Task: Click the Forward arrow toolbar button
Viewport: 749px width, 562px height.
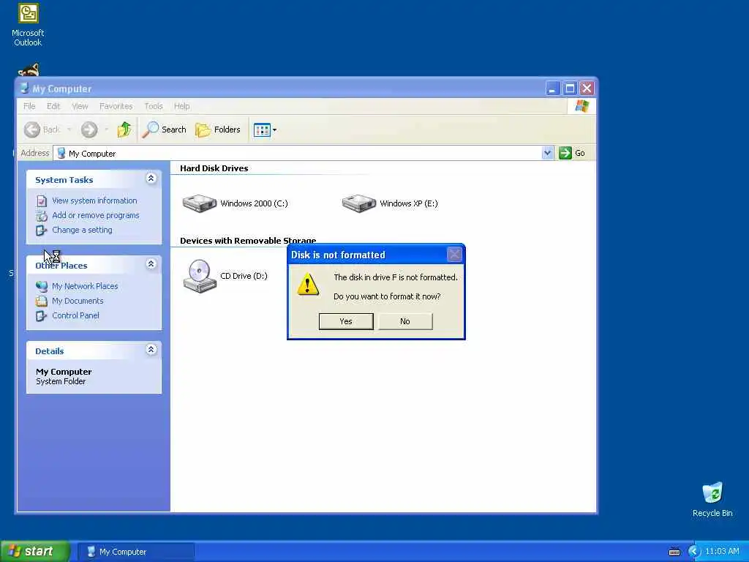Action: (89, 130)
